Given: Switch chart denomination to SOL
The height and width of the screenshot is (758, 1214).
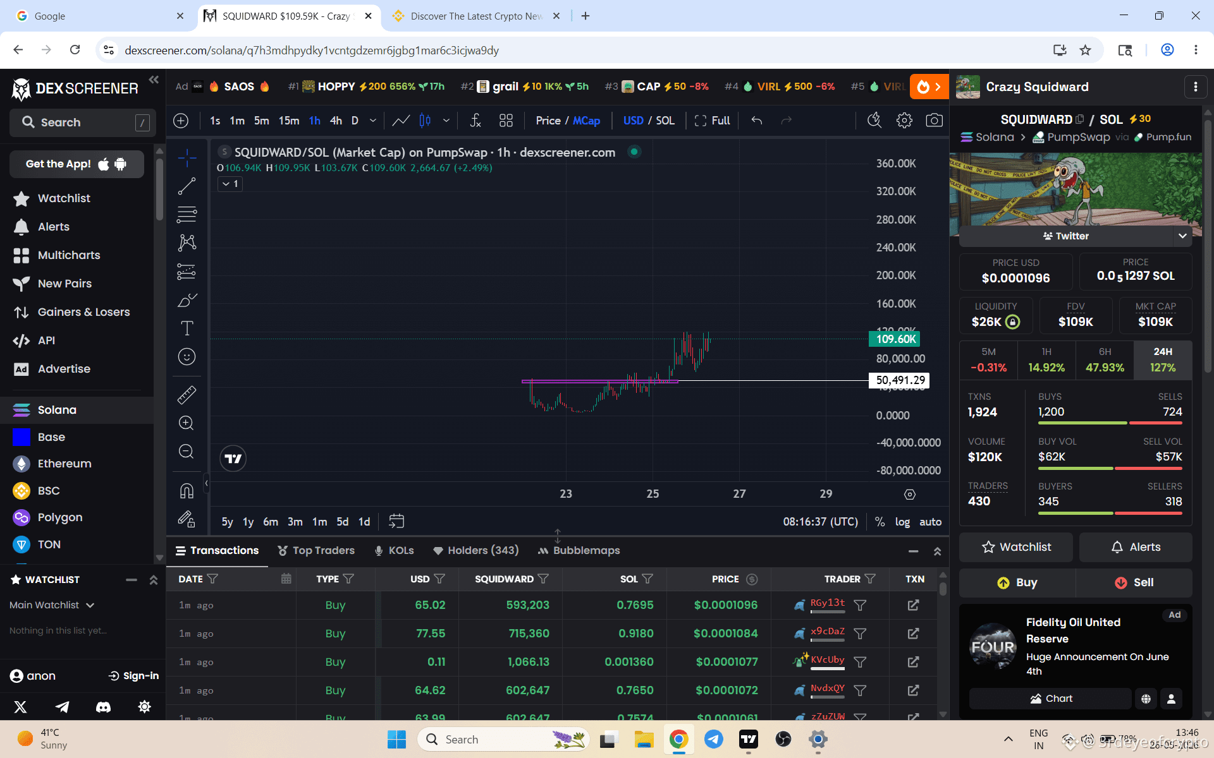Looking at the screenshot, I should (x=665, y=121).
